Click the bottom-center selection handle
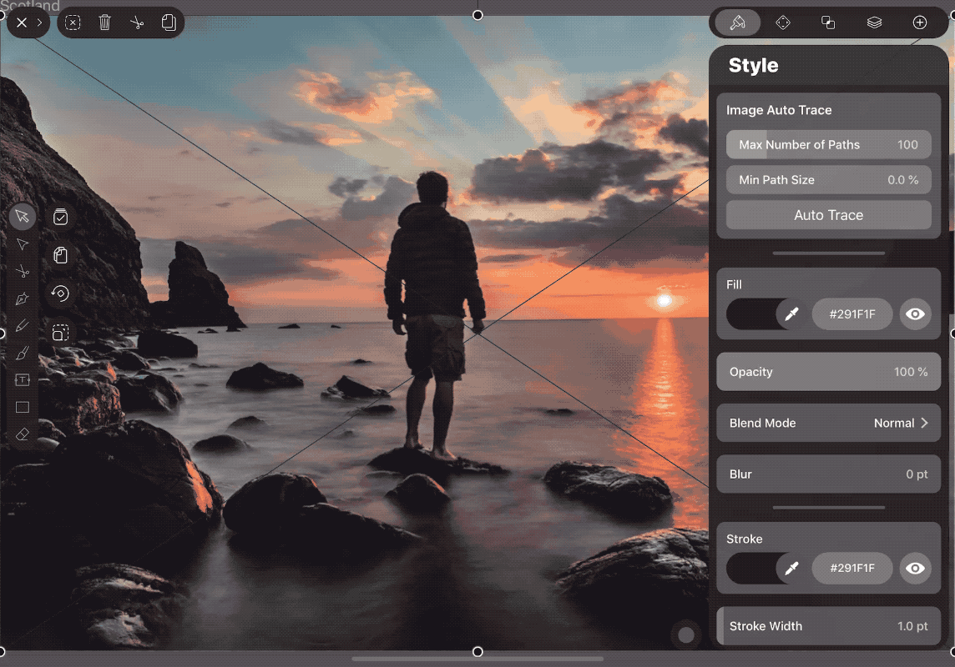Screen dimensions: 955x667 pyautogui.click(x=477, y=652)
